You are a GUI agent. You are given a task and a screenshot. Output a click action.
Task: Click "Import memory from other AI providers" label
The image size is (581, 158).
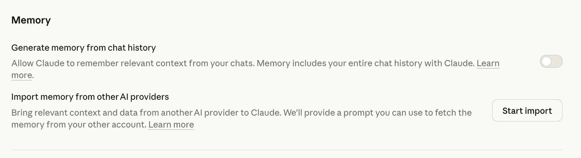tap(90, 97)
